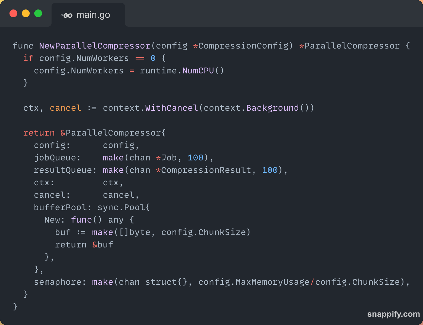Click the Go gopher icon in the tab
Viewport: 423px width, 325px height.
pos(67,15)
